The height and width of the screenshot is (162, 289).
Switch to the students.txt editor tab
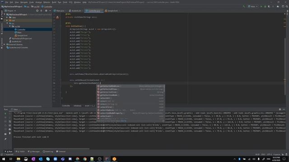tap(75, 11)
